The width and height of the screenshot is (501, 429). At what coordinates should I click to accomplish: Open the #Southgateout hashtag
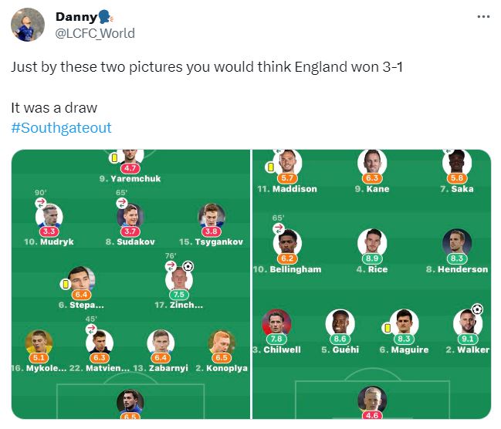coord(61,127)
